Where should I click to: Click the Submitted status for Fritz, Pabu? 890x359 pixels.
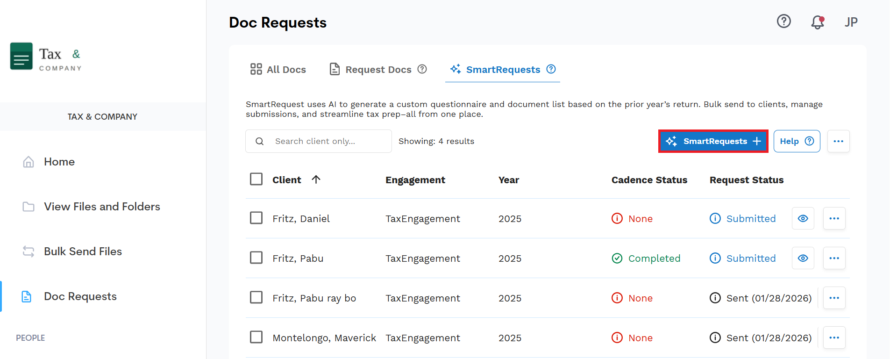[751, 258]
